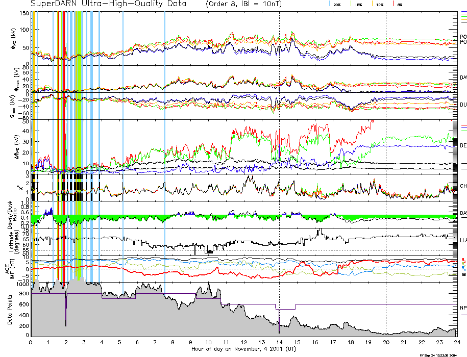Click the "150" tick on the top panel's y-axis
This screenshot has height=357, width=467.
(23, 13)
